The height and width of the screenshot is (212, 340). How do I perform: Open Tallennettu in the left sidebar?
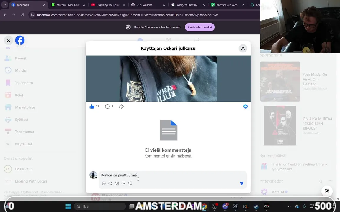(24, 83)
